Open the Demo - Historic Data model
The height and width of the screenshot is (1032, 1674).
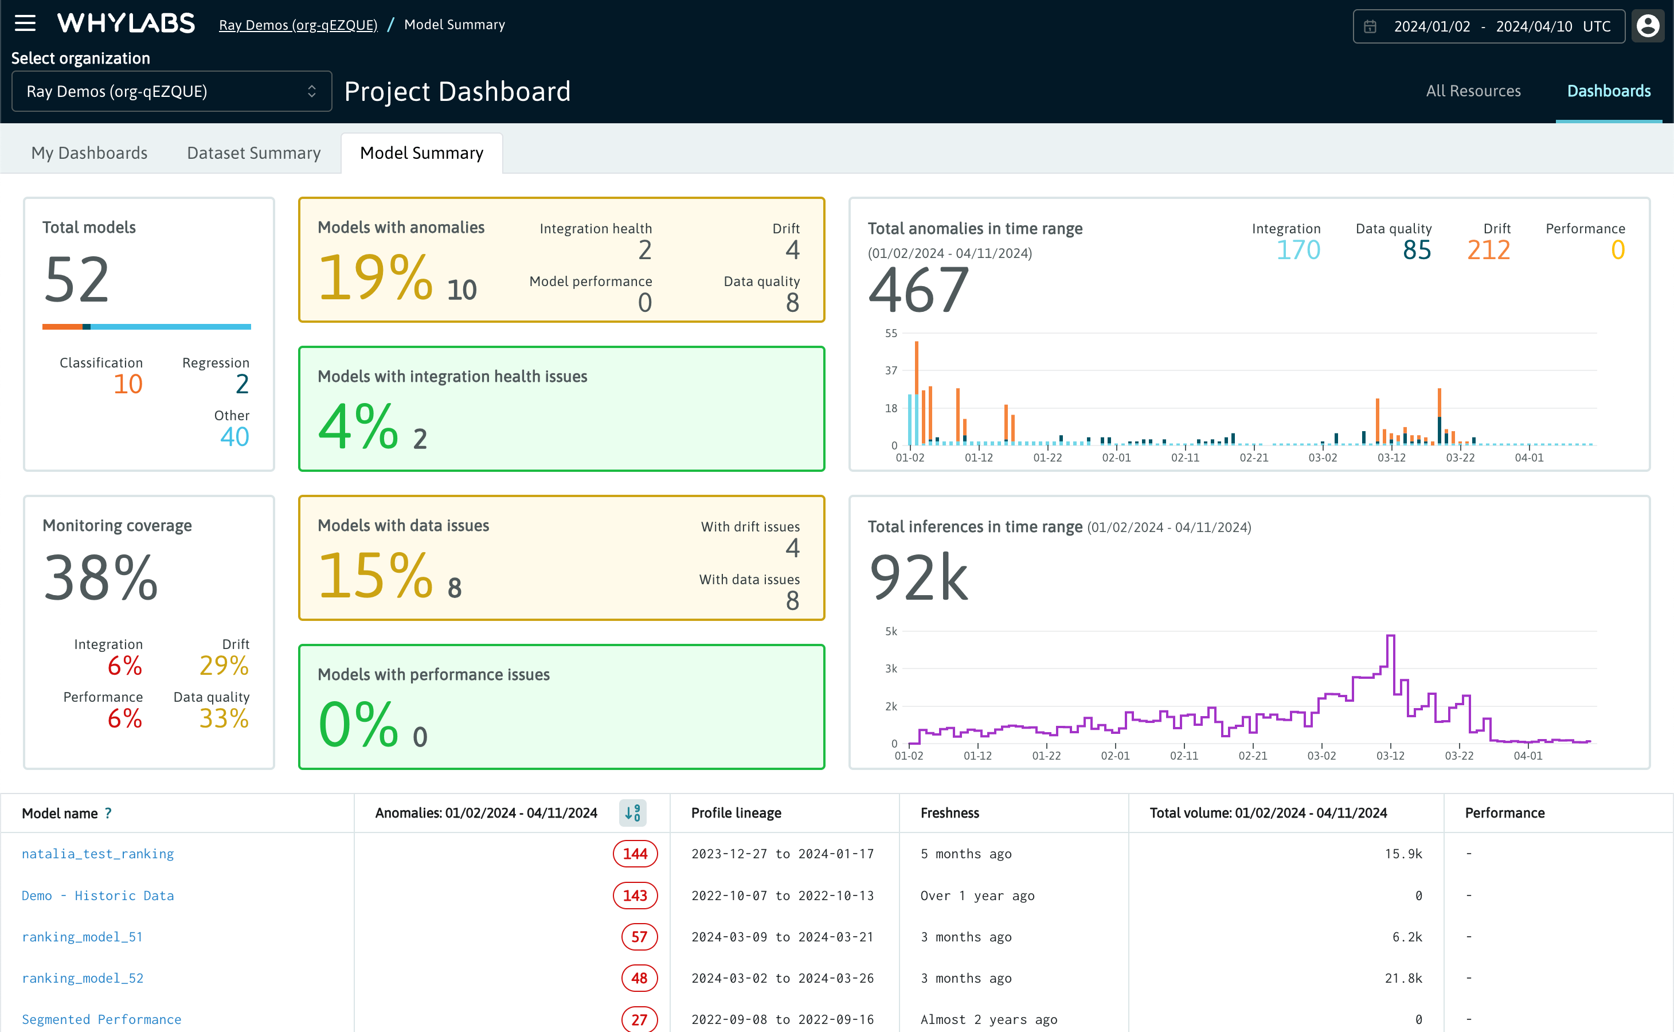[97, 896]
